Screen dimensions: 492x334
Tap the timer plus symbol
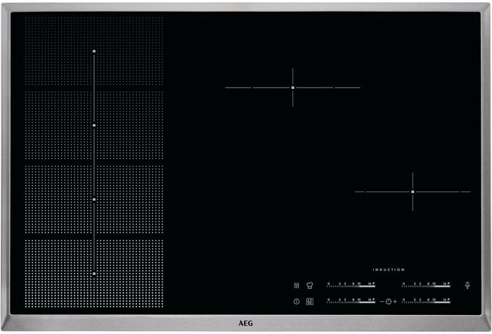(395, 302)
